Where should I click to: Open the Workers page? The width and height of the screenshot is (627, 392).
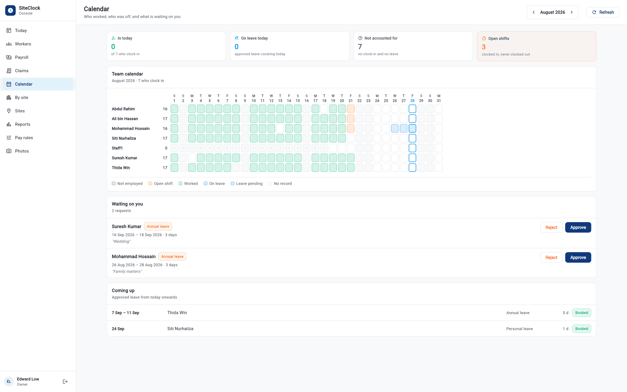(x=38, y=44)
